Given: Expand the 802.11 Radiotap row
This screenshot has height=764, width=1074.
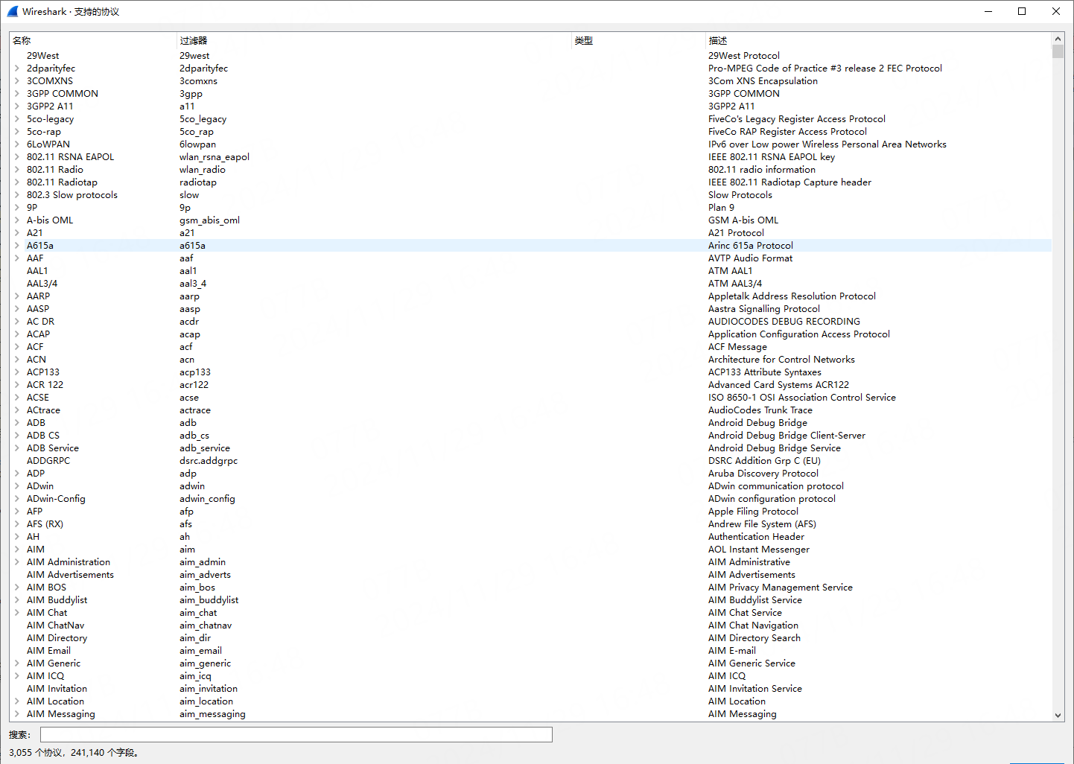Looking at the screenshot, I should coord(16,182).
